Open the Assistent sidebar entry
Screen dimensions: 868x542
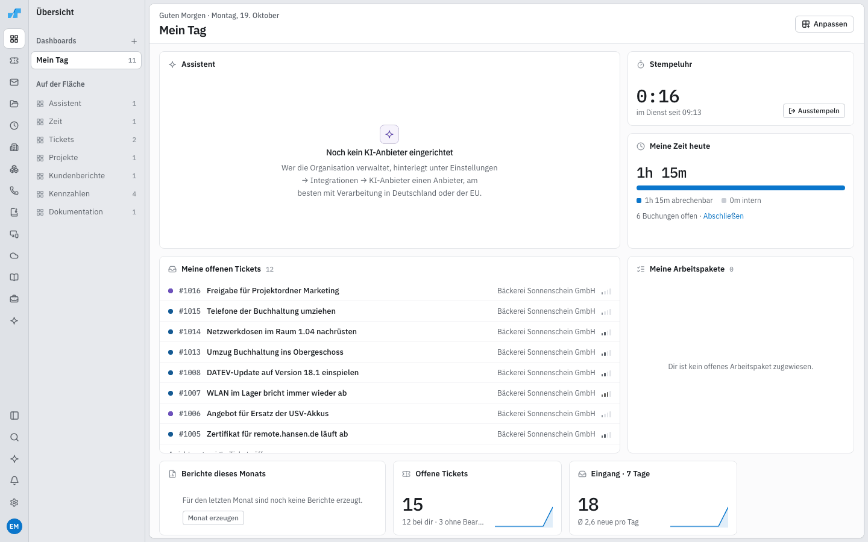click(x=86, y=104)
